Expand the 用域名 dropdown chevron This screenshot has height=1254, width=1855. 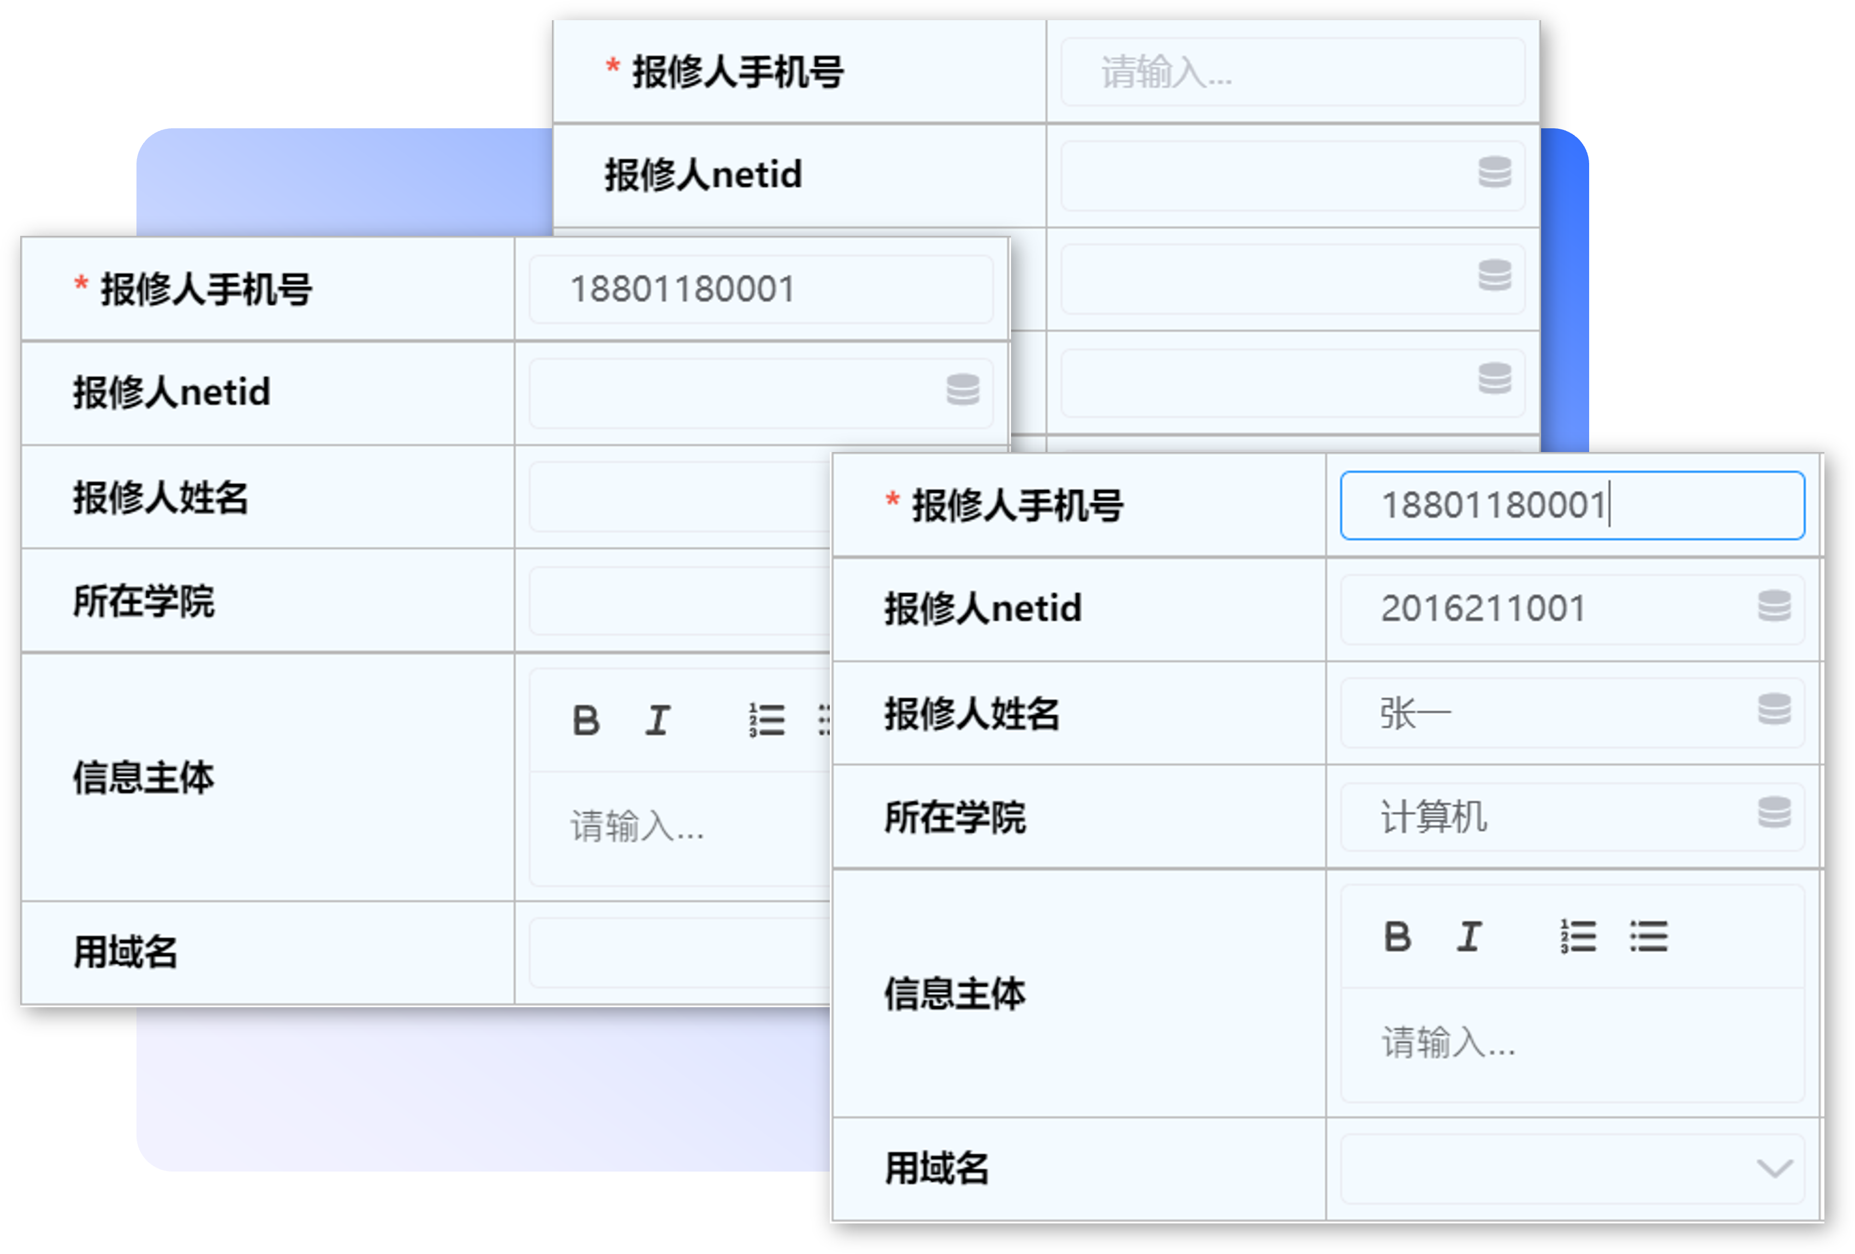pyautogui.click(x=1774, y=1169)
